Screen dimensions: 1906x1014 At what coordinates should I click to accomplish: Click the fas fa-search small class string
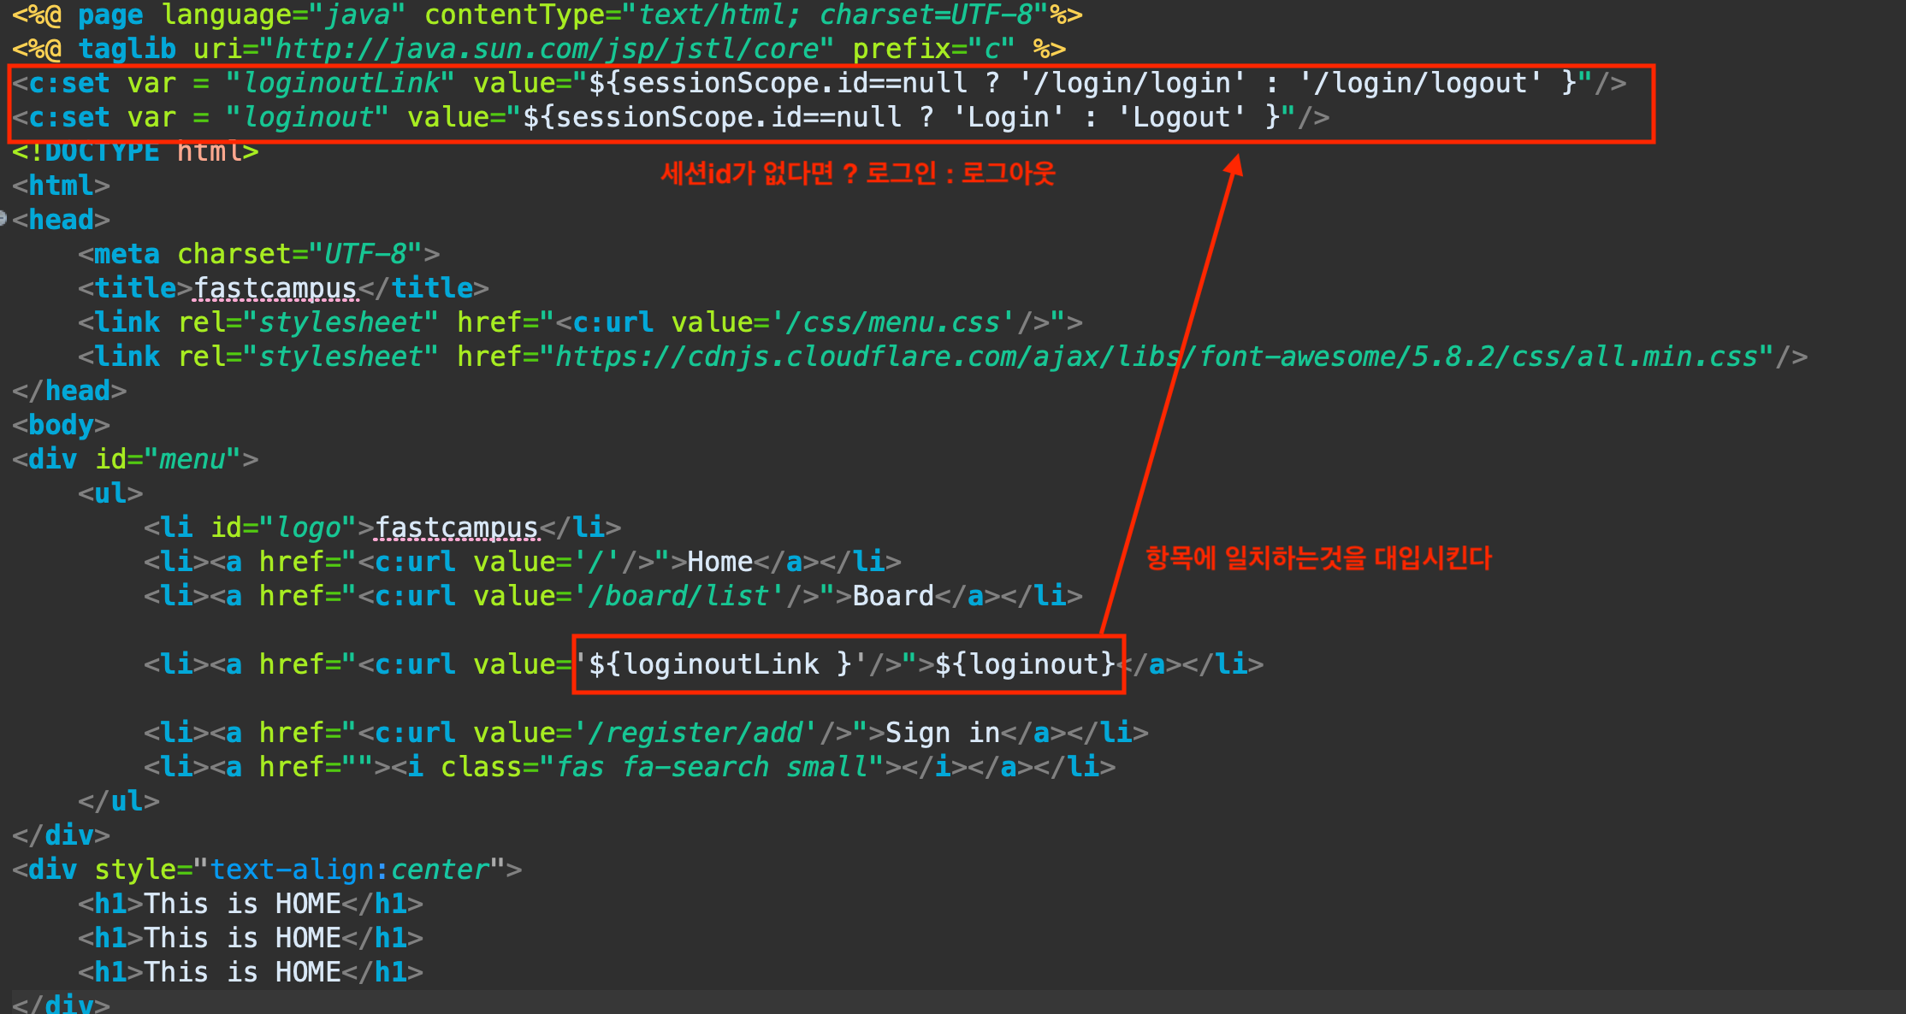[712, 767]
